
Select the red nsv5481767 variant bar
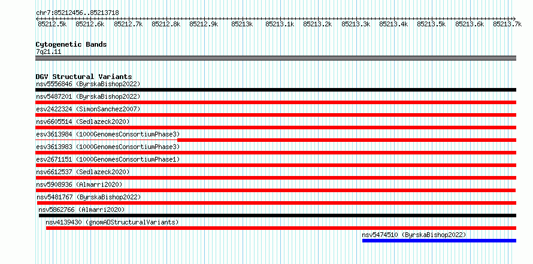click(277, 203)
